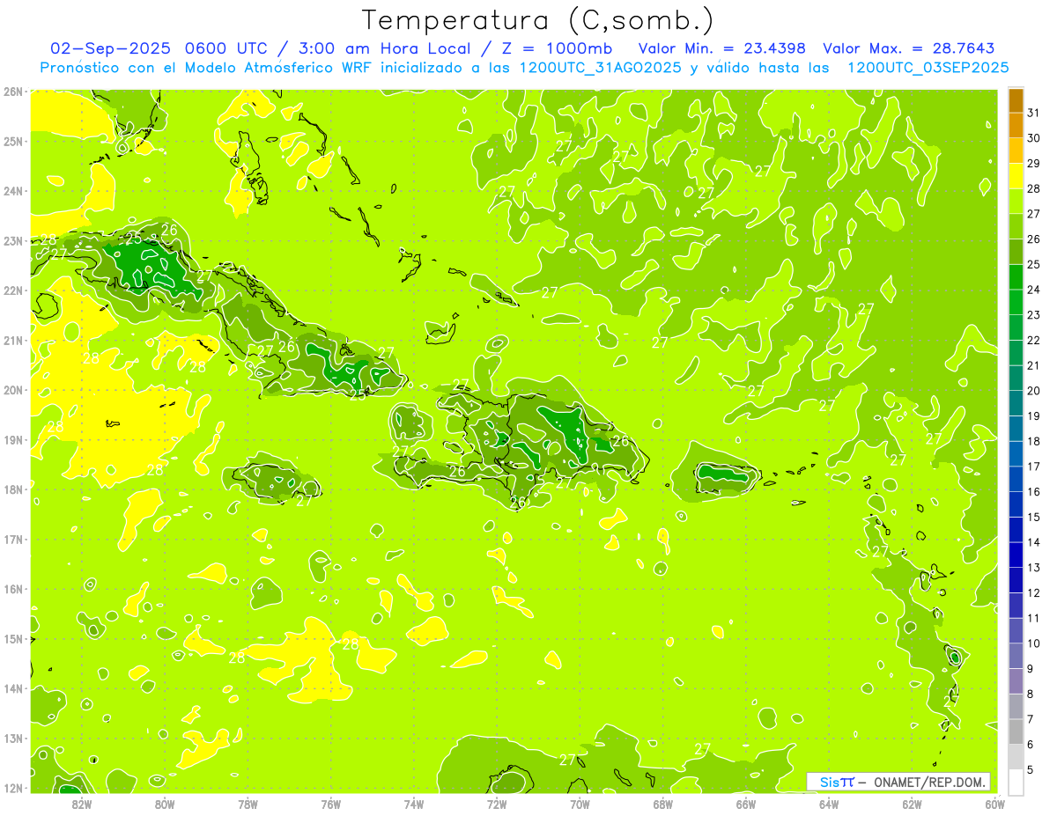Click the lime legend swatch between 27 and 28
This screenshot has height=816, width=1057.
tap(1016, 201)
